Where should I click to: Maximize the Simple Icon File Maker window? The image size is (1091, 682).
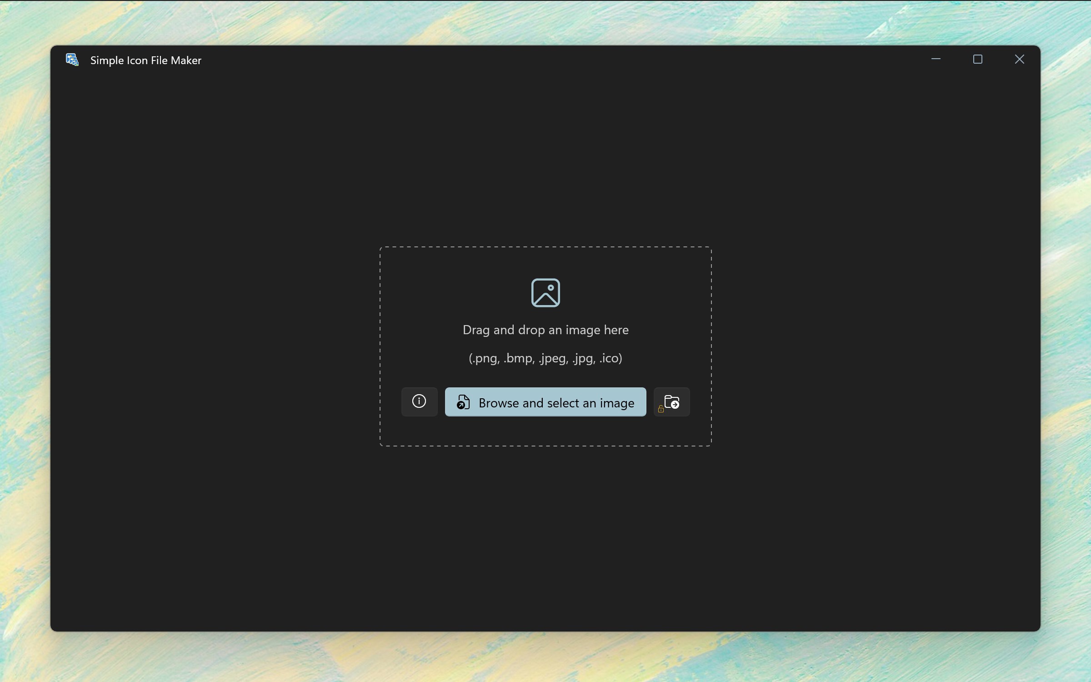pyautogui.click(x=977, y=60)
